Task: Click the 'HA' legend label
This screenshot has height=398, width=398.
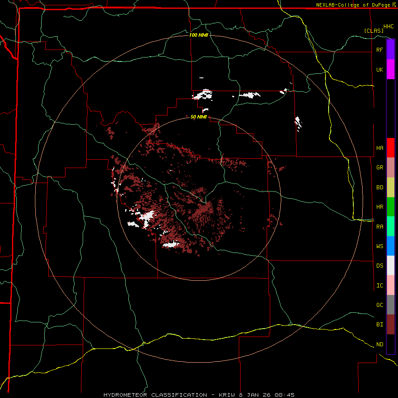Action: (x=379, y=148)
